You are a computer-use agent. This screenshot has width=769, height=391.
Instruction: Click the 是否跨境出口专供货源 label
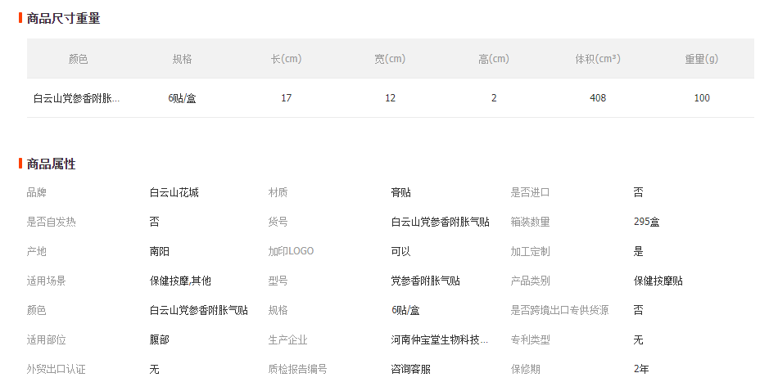coord(559,310)
